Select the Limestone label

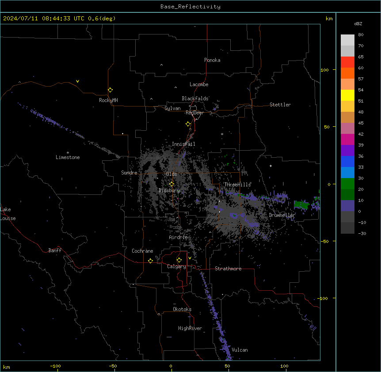click(x=68, y=157)
